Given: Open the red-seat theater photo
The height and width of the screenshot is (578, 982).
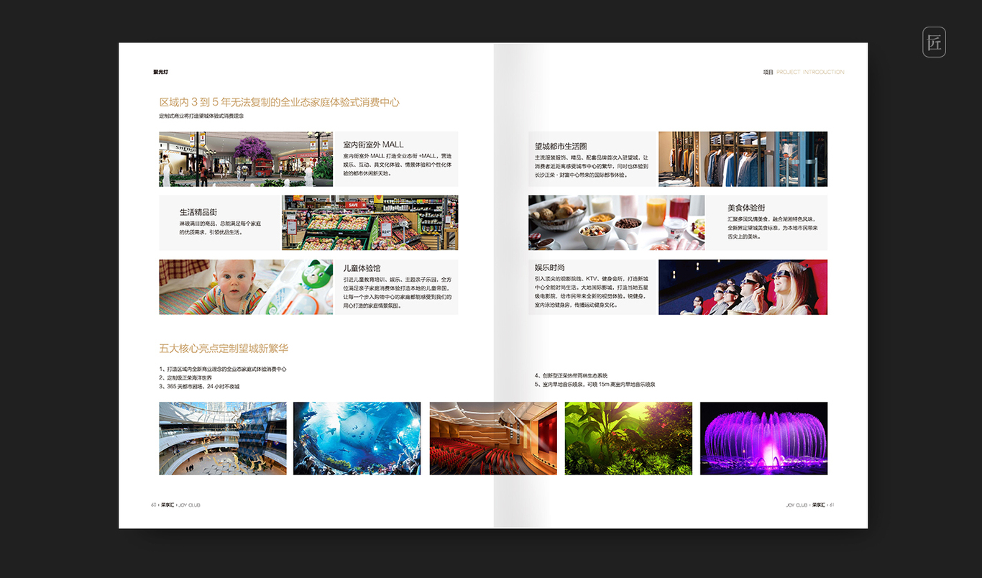Looking at the screenshot, I should [x=493, y=439].
